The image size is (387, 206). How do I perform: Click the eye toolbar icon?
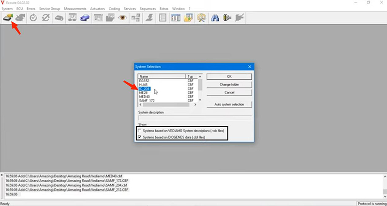123,18
